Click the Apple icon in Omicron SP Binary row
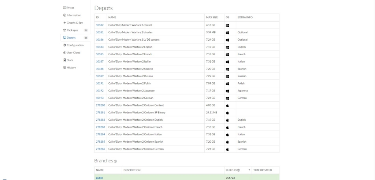 [227, 113]
